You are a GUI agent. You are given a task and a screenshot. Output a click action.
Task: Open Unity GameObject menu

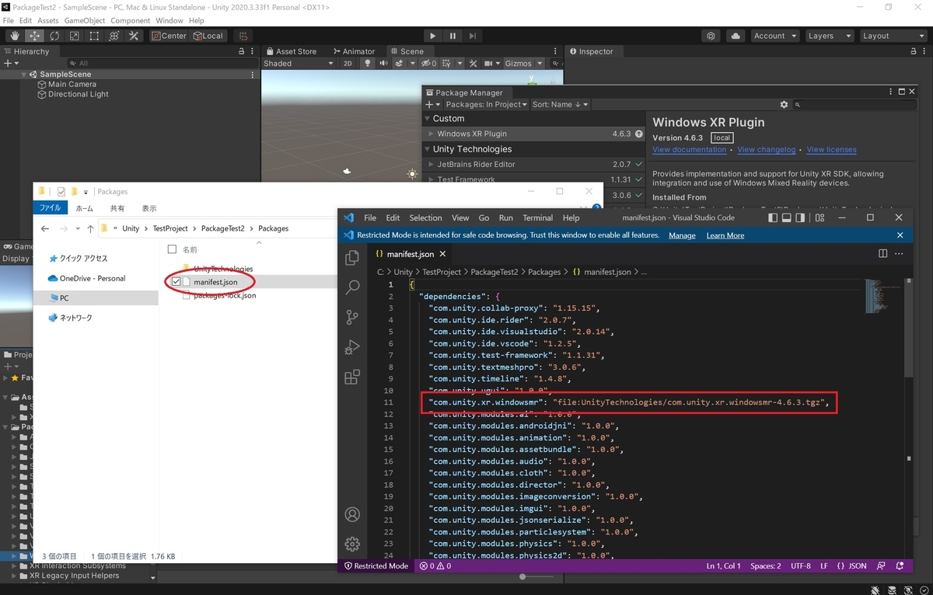pos(85,20)
